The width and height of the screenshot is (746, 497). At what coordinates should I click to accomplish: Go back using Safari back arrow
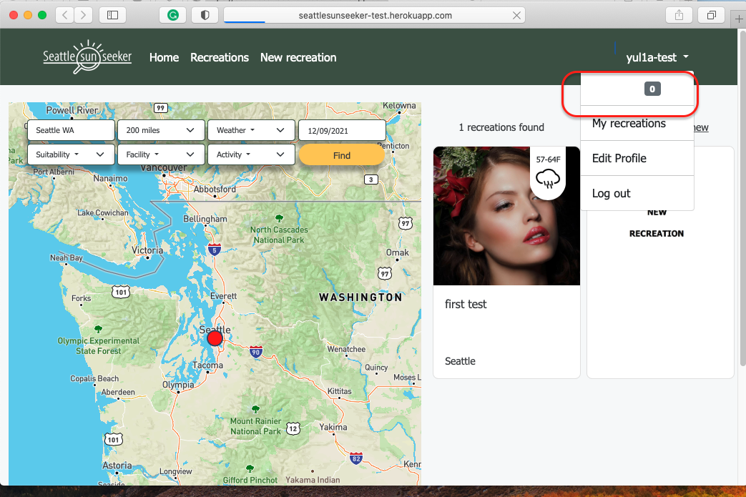click(x=65, y=15)
